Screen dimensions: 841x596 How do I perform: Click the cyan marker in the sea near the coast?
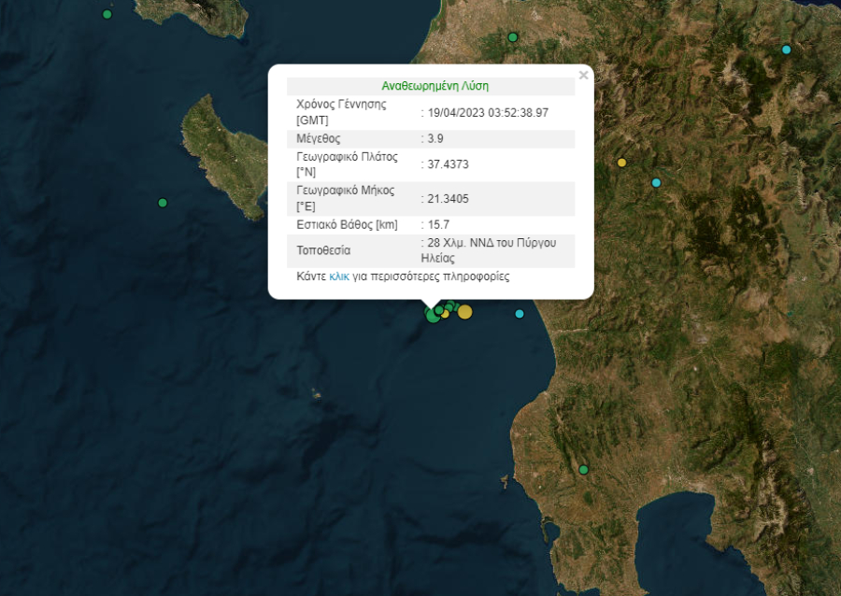click(520, 314)
